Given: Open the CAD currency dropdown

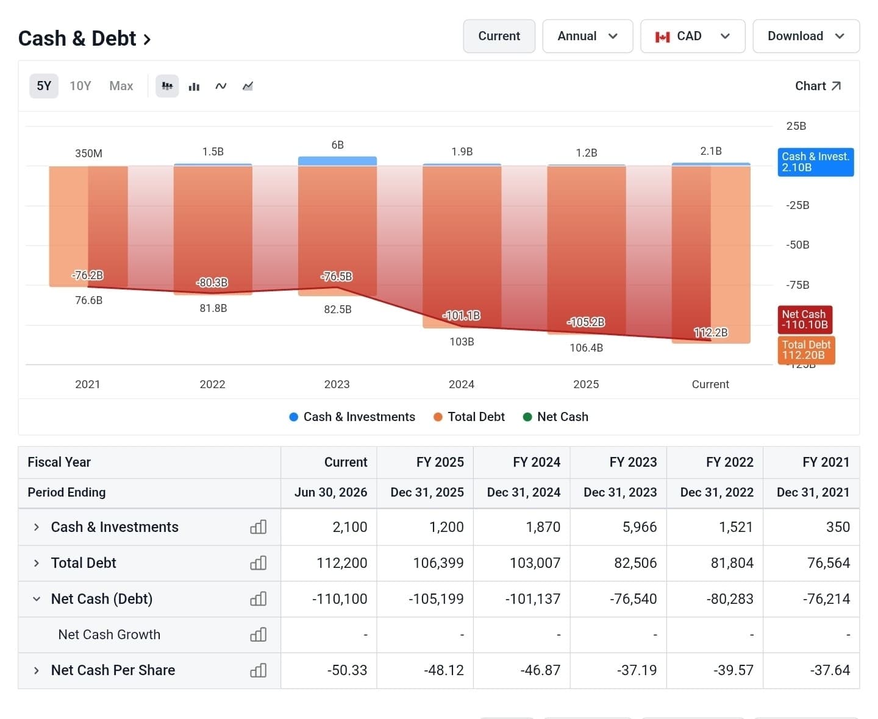Looking at the screenshot, I should pos(693,36).
